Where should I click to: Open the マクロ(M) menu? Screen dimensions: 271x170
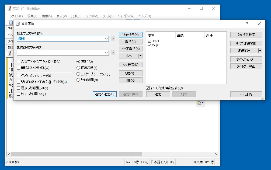(x=92, y=16)
